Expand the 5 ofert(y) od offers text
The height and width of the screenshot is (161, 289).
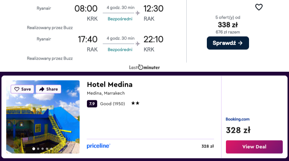228,17
